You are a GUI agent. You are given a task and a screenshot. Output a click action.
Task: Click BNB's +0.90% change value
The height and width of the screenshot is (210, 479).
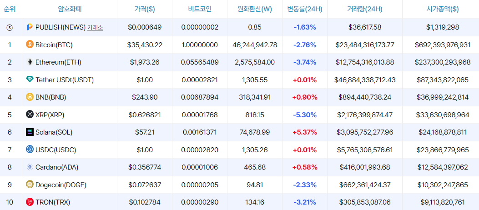pos(305,97)
